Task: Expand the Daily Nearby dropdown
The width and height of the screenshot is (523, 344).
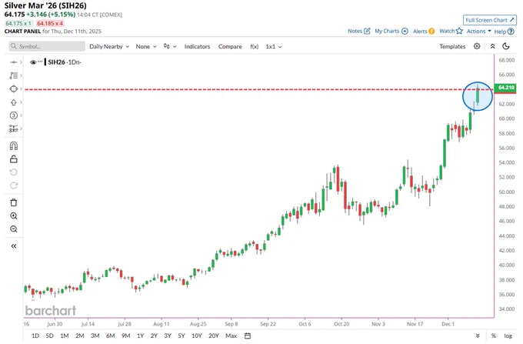Action: point(109,46)
